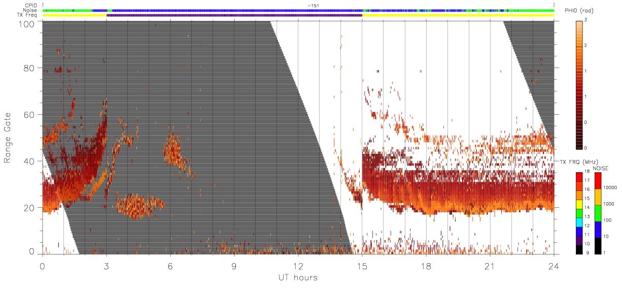Image resolution: width=623 pixels, height=288 pixels.
Task: Click the TX Freq row label
Action: coord(27,15)
